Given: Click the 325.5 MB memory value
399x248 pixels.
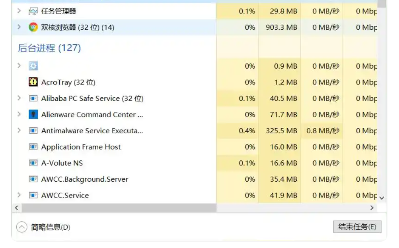Looking at the screenshot, I should (x=281, y=131).
